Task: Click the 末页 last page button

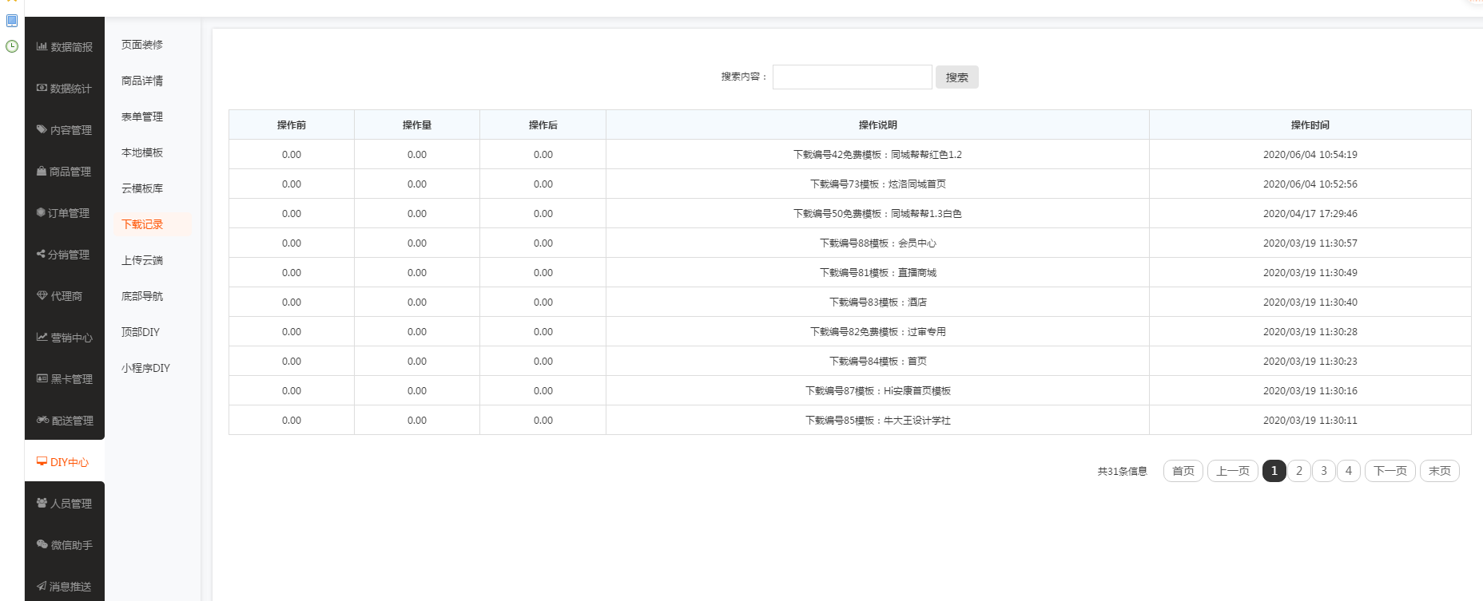Action: point(1439,471)
